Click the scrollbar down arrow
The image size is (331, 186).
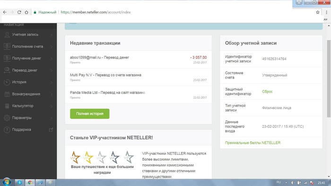pos(329,177)
